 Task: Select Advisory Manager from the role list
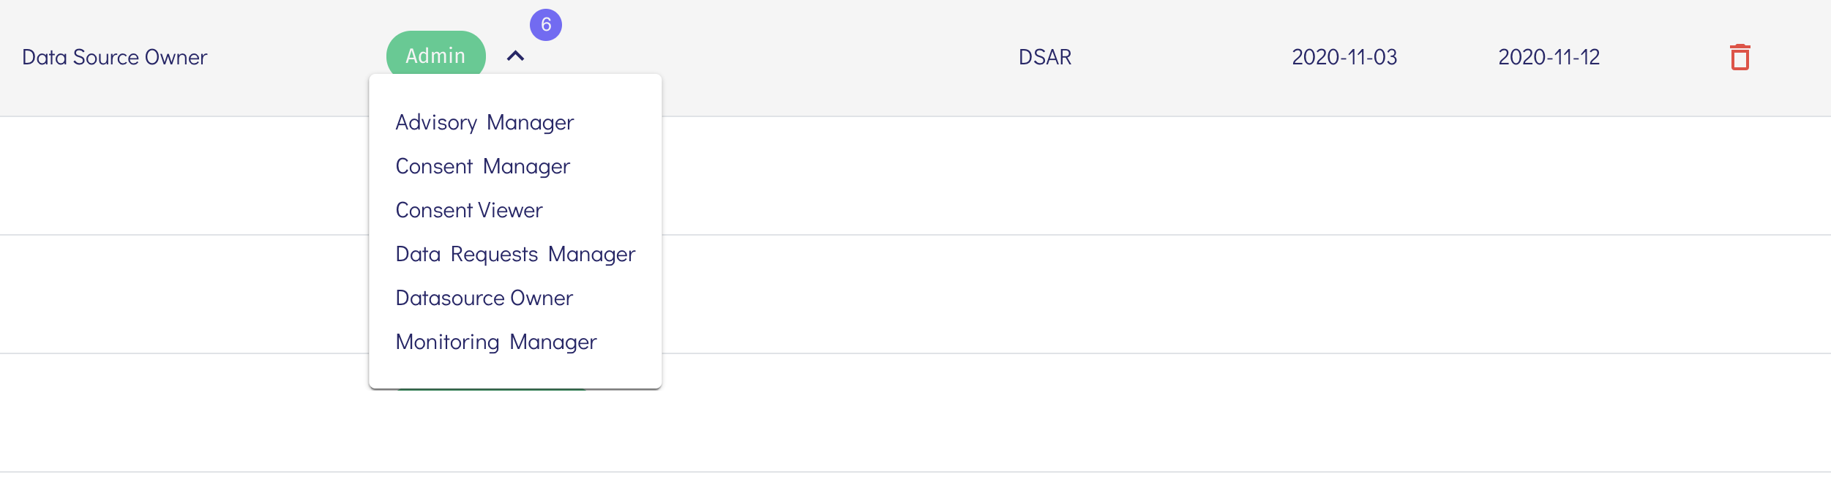tap(484, 122)
